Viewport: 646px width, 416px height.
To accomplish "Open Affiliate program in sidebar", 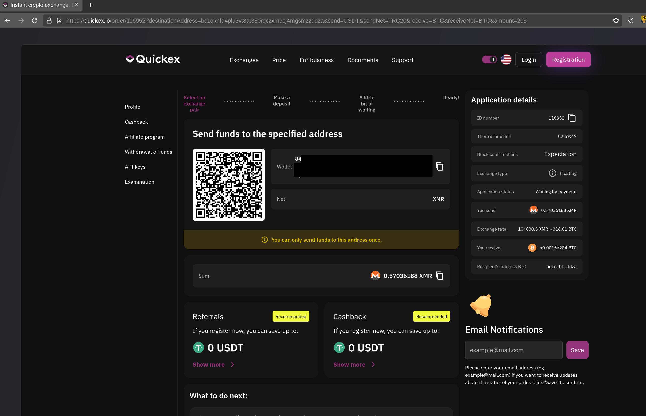I will point(145,137).
